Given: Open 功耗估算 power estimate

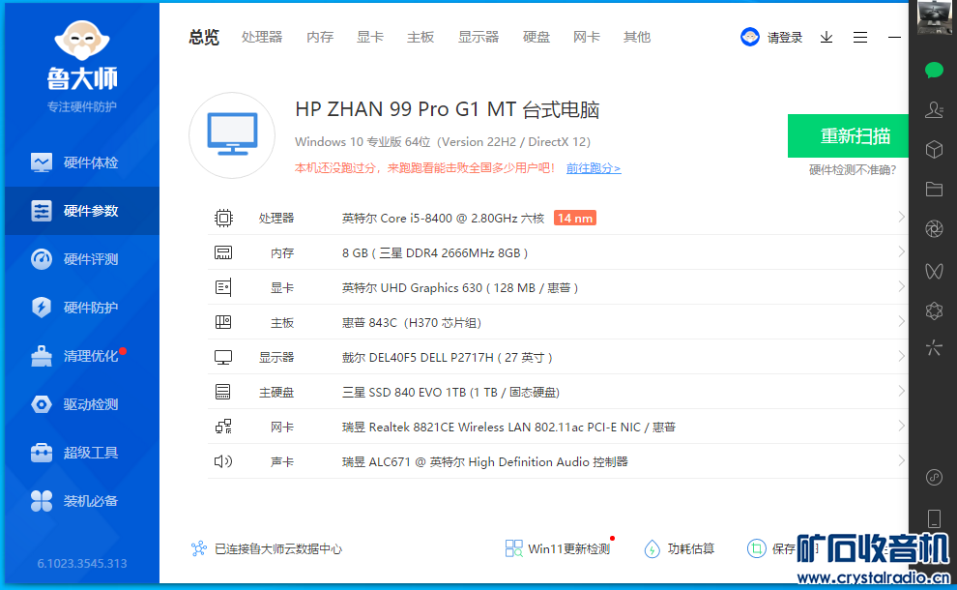Looking at the screenshot, I should [680, 548].
